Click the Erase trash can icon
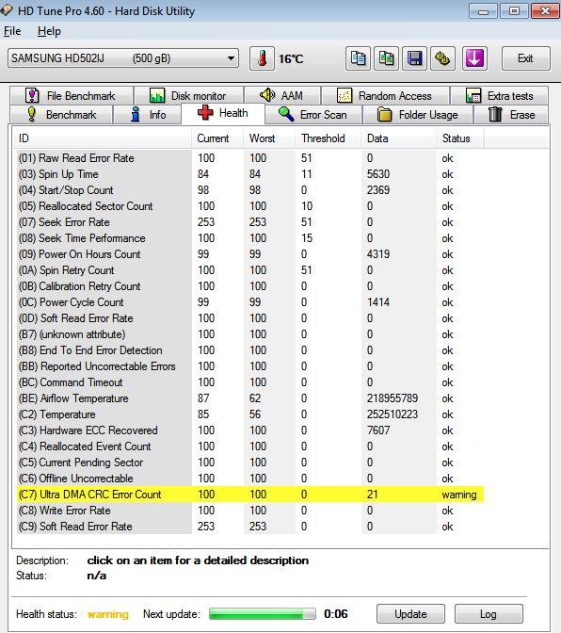The image size is (561, 633). pyautogui.click(x=495, y=114)
